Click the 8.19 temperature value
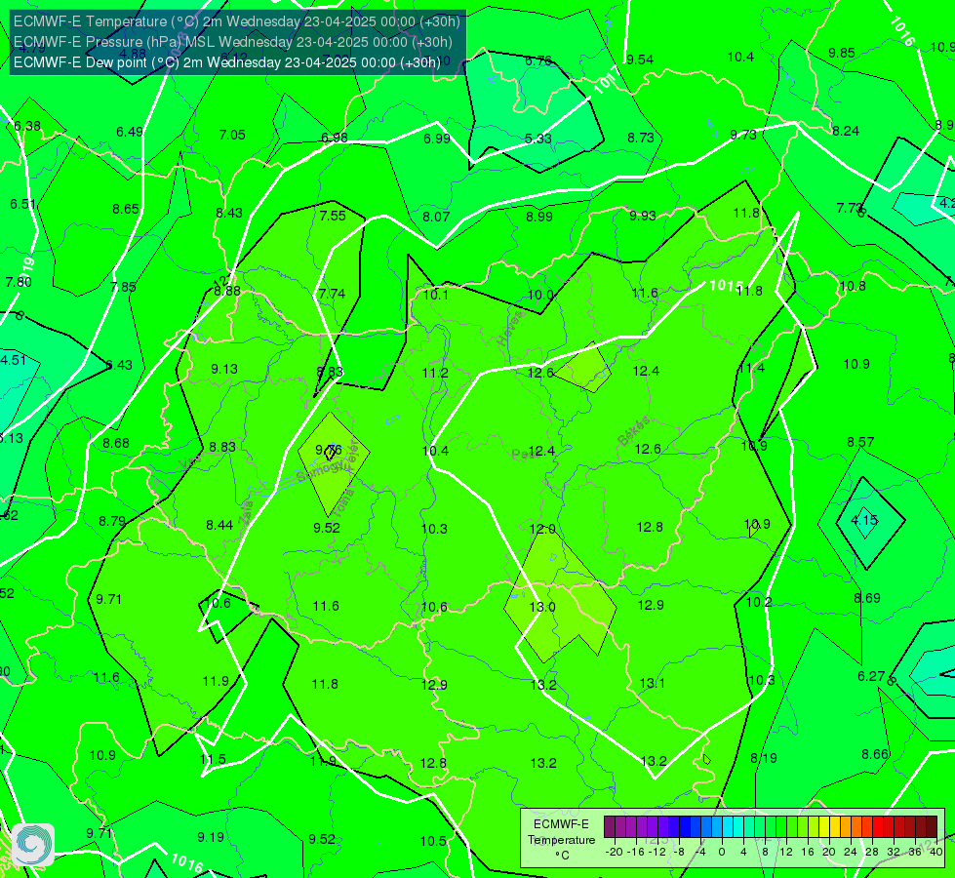This screenshot has width=955, height=878. click(x=764, y=759)
